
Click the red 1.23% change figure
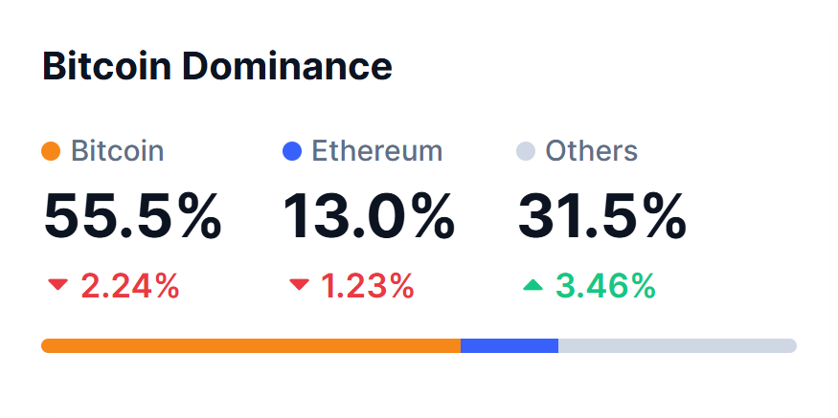[x=365, y=285]
